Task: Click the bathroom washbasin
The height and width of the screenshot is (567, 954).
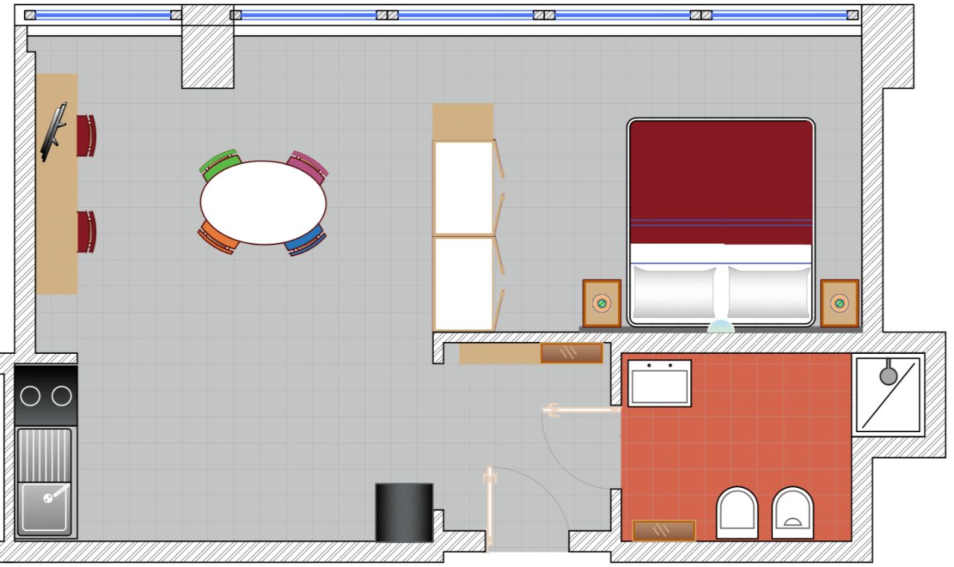Action: coord(659,384)
